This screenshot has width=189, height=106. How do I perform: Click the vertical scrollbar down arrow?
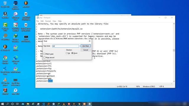(174, 81)
